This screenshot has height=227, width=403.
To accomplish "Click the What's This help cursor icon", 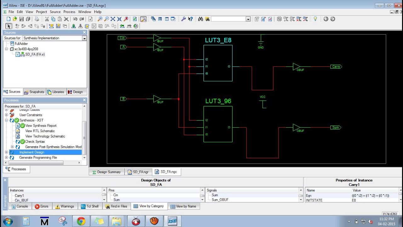I will (190, 19).
